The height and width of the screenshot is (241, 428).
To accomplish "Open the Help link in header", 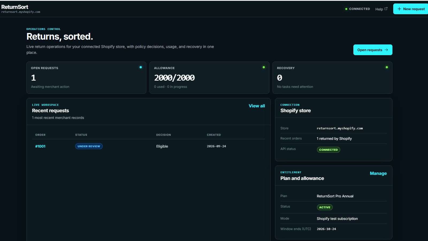I will click(x=381, y=9).
